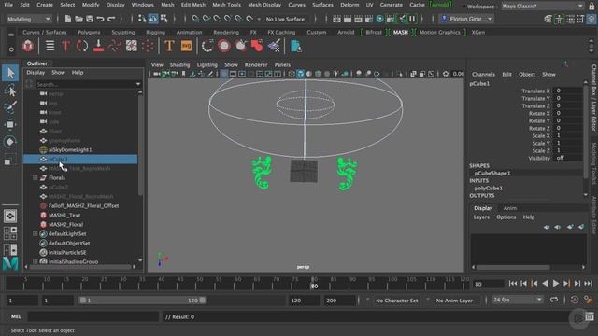Click the undo arrow icon
Viewport: 598px width, 336px height.
tap(100, 19)
